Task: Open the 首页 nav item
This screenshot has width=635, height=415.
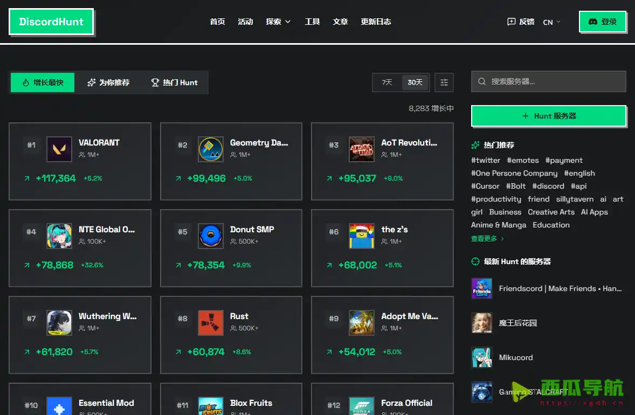Action: pos(217,22)
